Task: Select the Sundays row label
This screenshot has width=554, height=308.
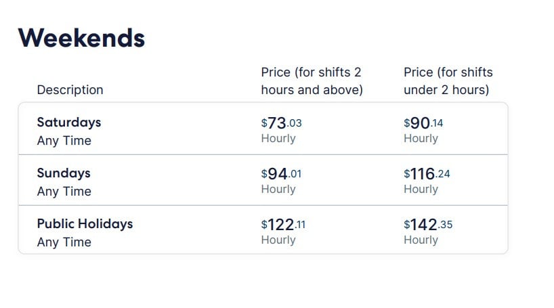Action: (64, 173)
